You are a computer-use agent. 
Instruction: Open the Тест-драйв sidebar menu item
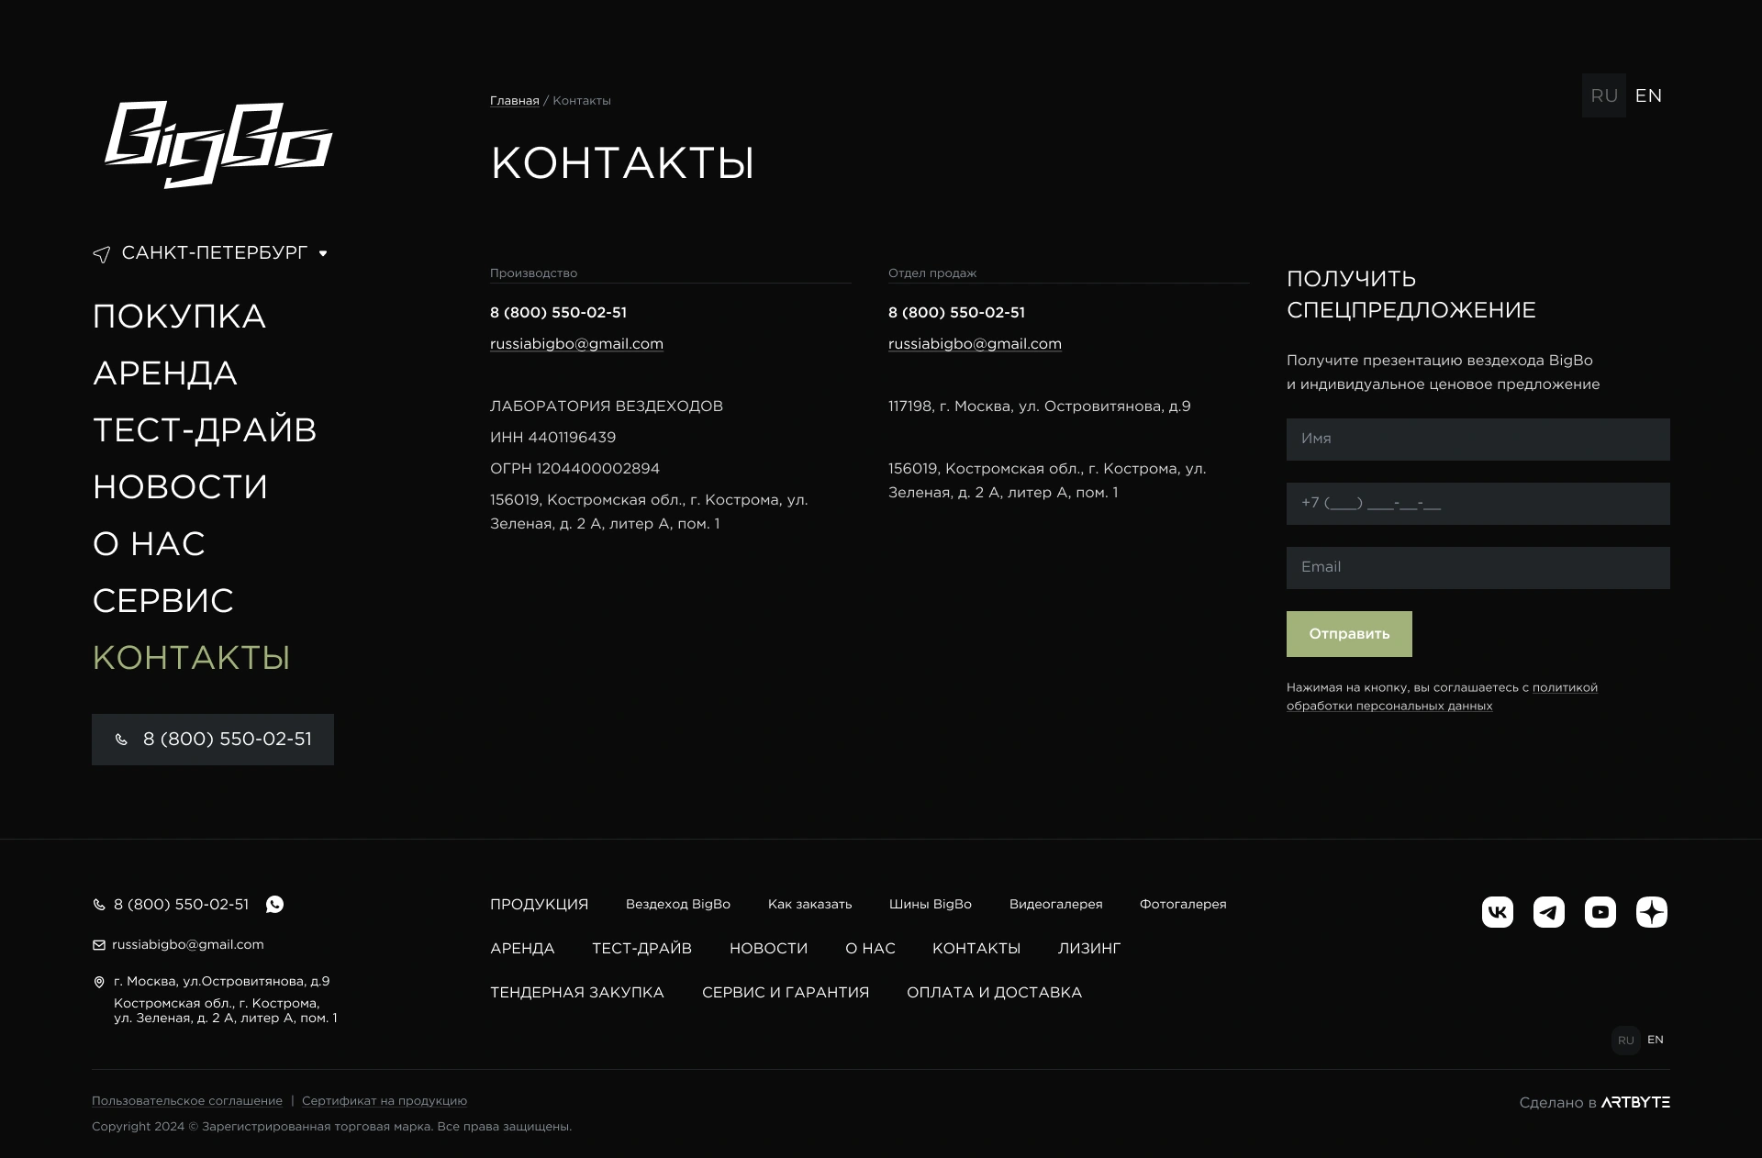point(205,430)
